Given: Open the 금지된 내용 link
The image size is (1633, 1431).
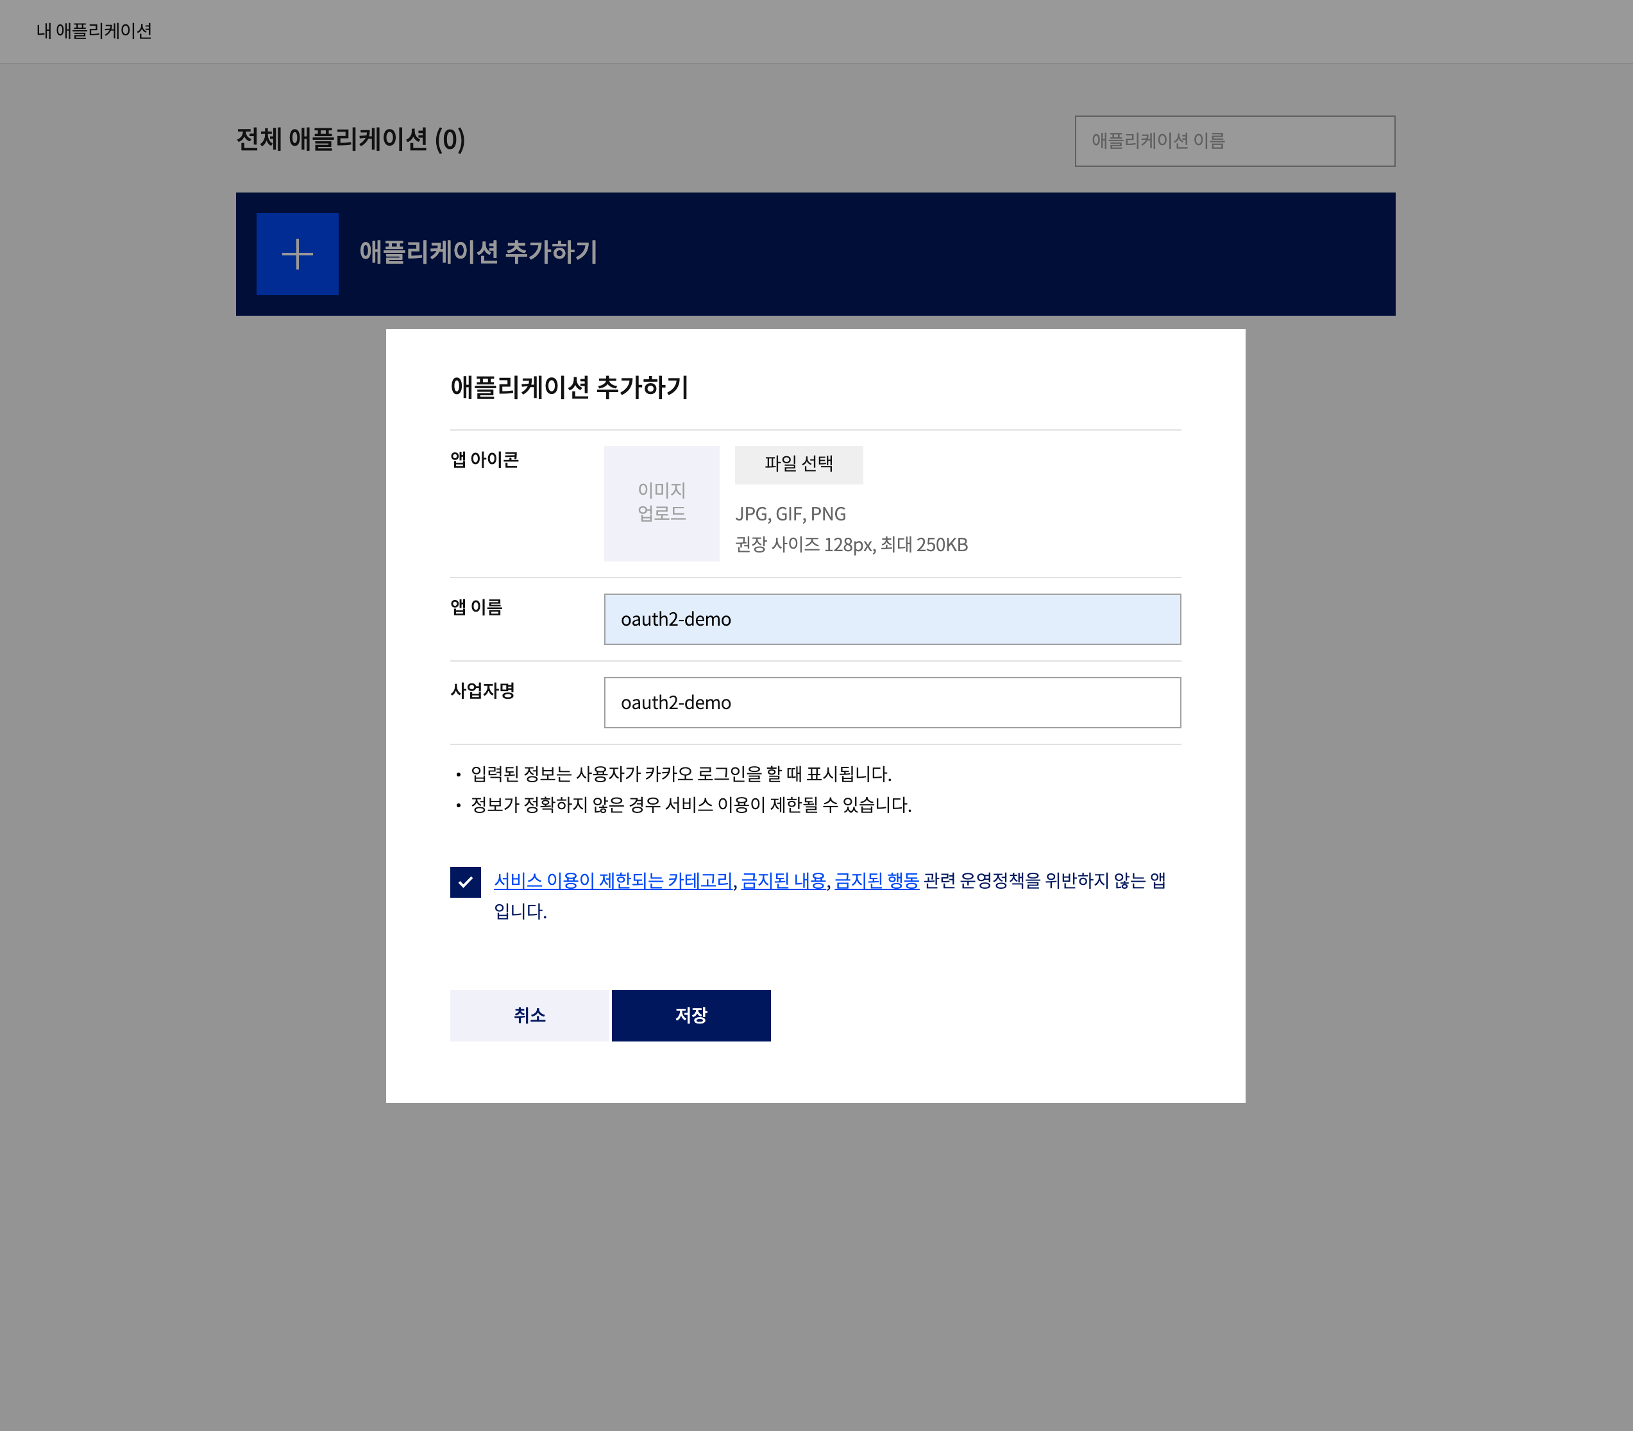Looking at the screenshot, I should (783, 880).
